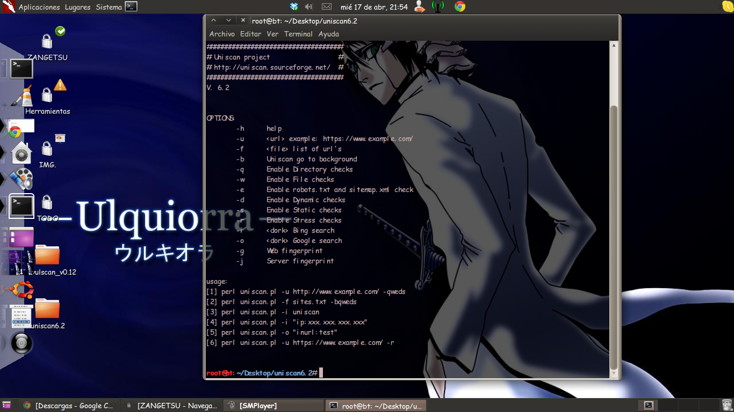734x412 pixels.
Task: Click the "Web fingerprint" option line
Action: tap(294, 251)
